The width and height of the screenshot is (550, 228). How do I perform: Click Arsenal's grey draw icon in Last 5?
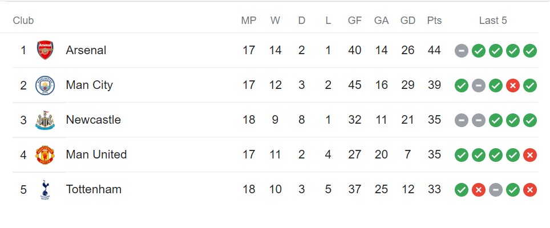coord(462,51)
